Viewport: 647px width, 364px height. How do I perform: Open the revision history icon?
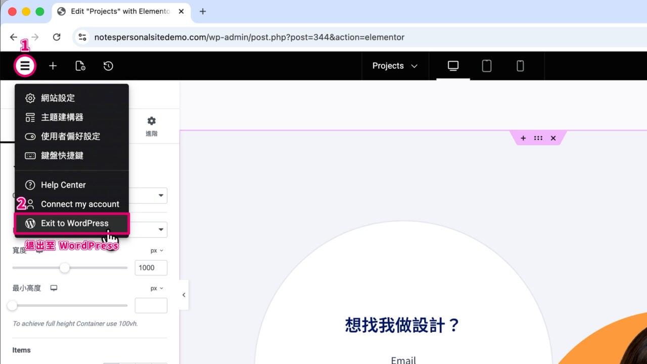(x=108, y=66)
